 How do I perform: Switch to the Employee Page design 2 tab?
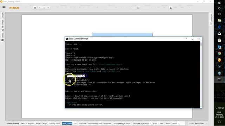[x=142, y=123]
